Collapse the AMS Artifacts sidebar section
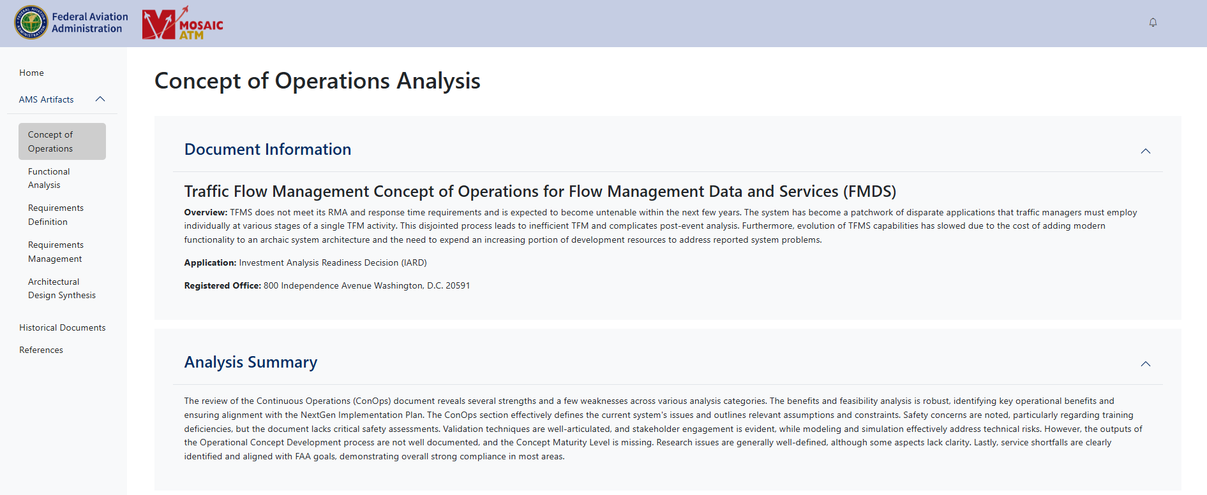This screenshot has width=1207, height=495. (100, 99)
